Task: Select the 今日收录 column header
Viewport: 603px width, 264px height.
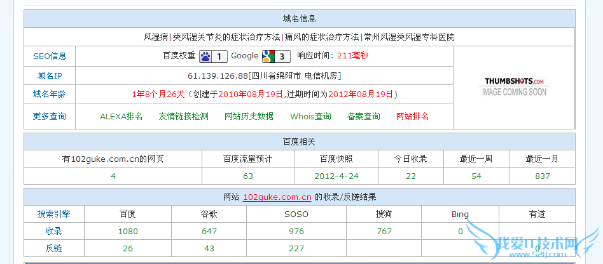Action: [x=411, y=159]
